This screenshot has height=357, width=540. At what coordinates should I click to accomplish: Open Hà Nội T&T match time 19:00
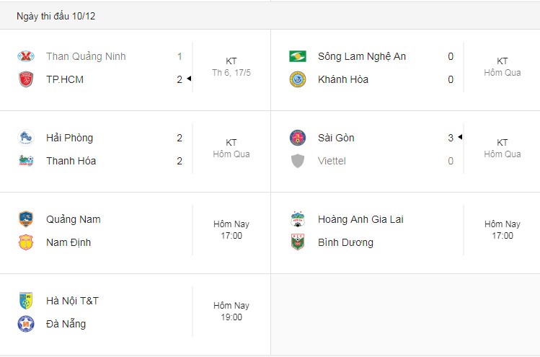pos(231,317)
